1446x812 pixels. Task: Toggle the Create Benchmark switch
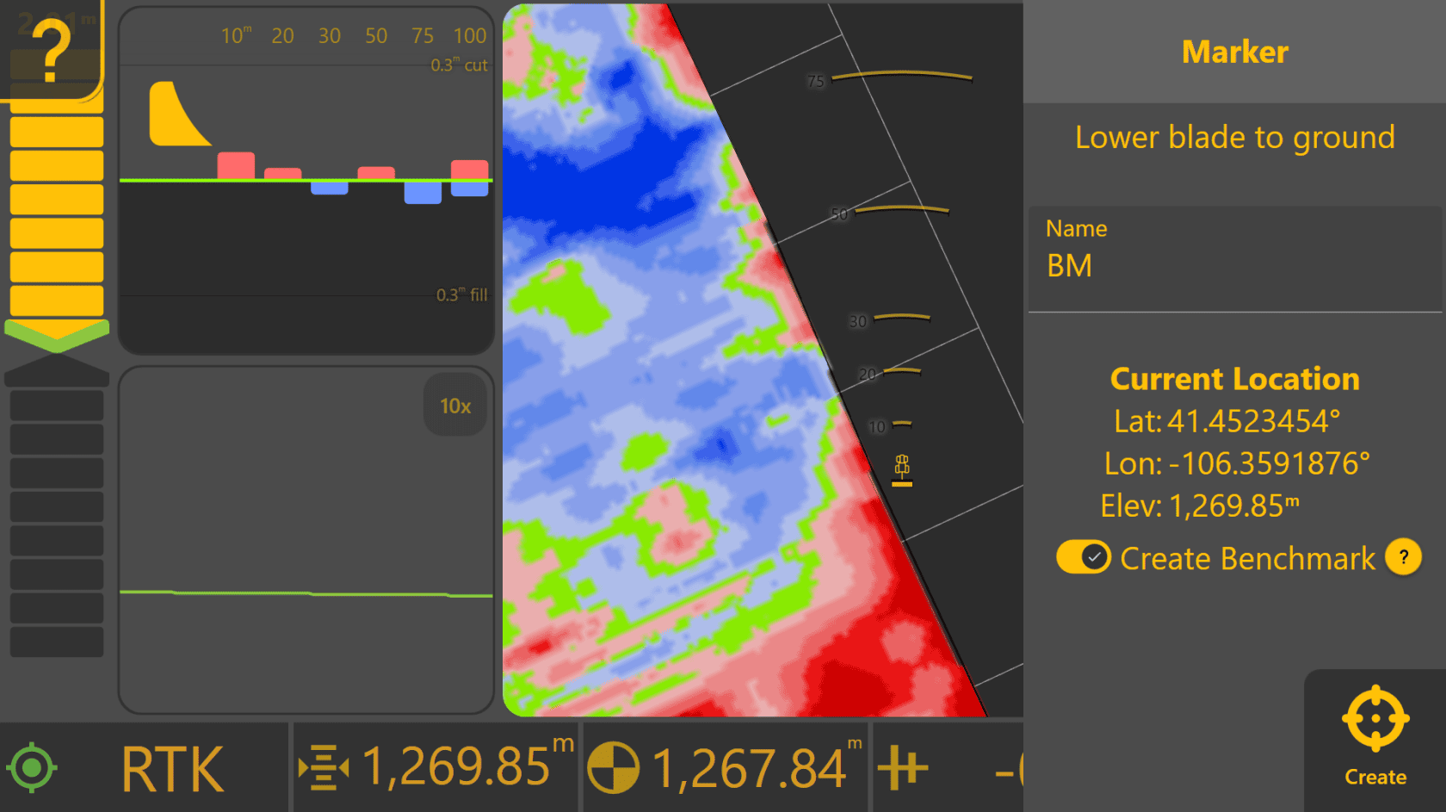click(1084, 557)
